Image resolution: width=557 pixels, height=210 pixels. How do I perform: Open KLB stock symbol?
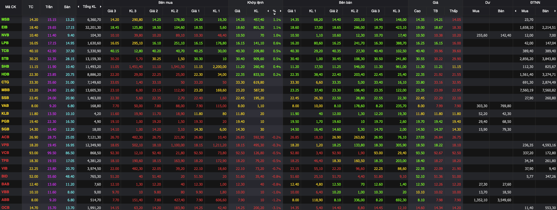pyautogui.click(x=5, y=114)
